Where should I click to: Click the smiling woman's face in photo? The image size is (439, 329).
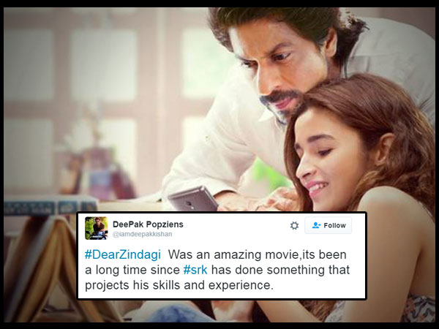[x=333, y=161]
